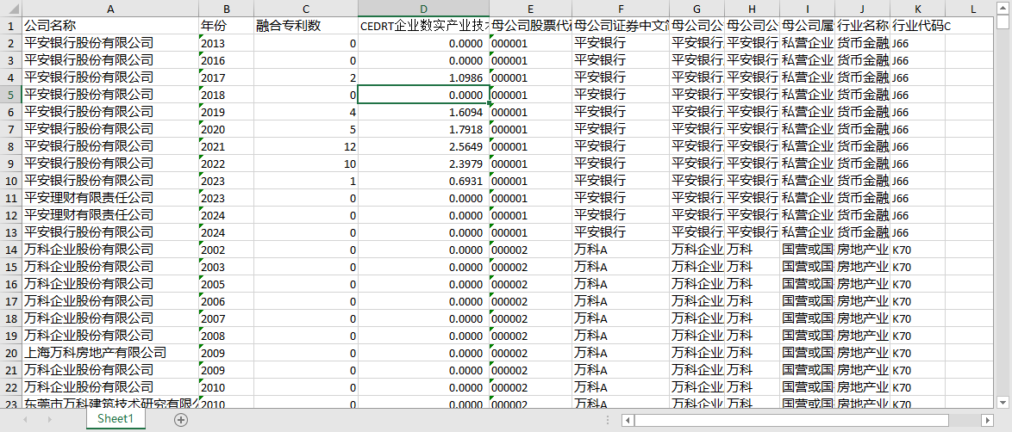1012x432 pixels.
Task: Click cell '融合专利数' header
Action: [306, 26]
